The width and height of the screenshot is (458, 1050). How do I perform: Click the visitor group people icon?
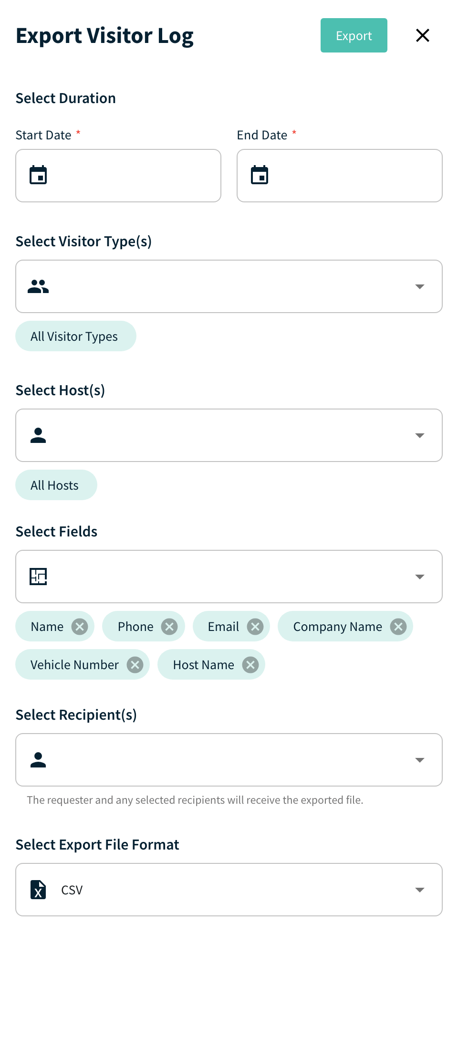(38, 286)
